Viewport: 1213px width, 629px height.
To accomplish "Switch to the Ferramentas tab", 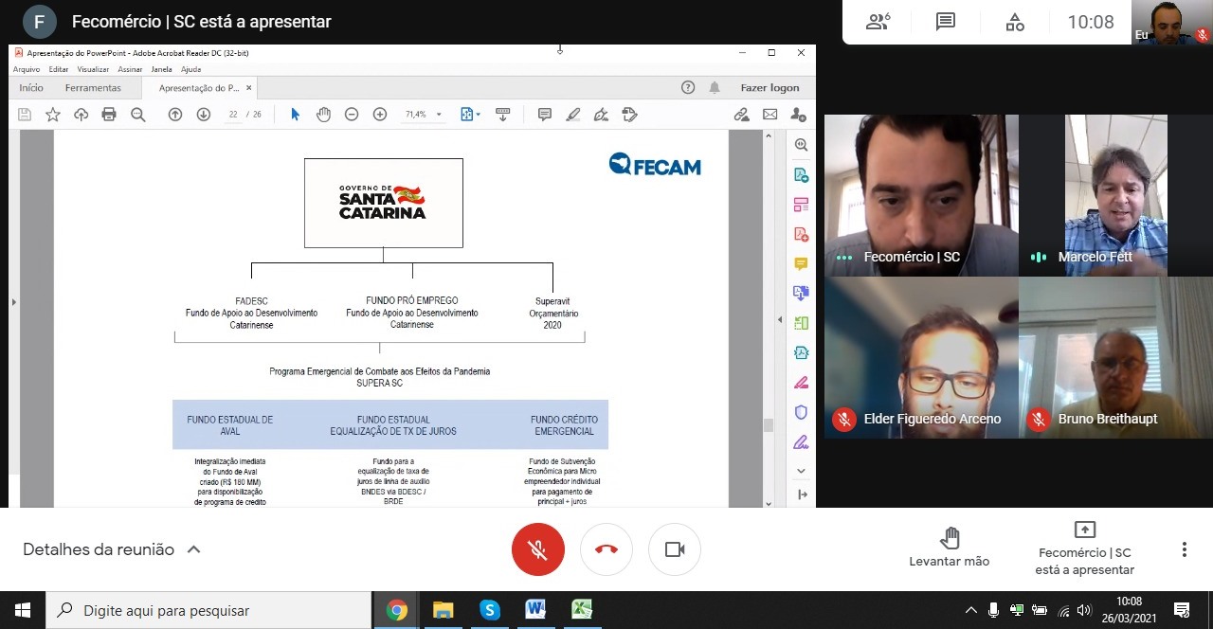I will (93, 88).
